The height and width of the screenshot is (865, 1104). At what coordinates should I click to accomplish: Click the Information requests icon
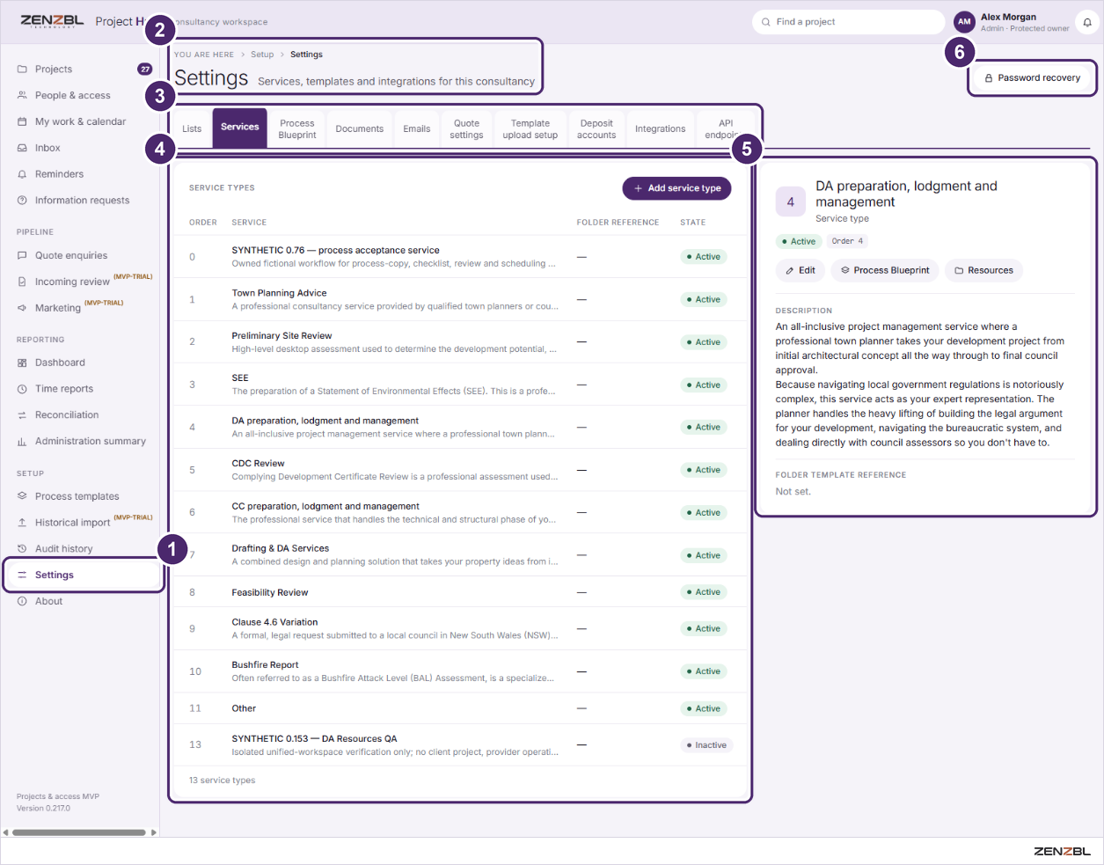22,201
